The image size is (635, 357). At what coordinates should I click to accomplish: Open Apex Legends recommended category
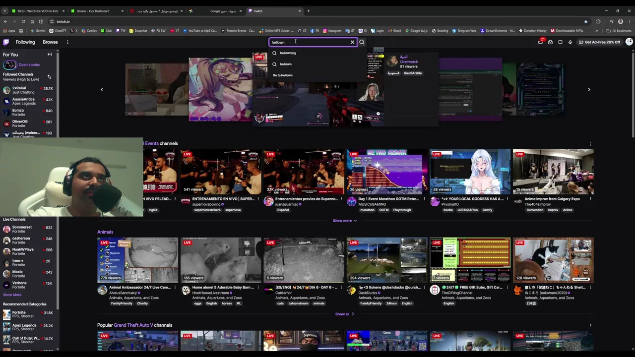28,327
